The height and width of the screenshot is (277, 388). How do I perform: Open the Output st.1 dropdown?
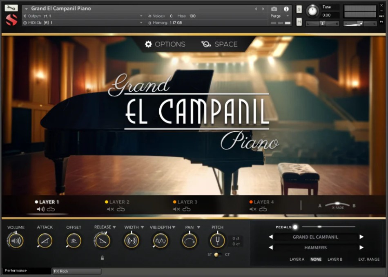pos(83,16)
